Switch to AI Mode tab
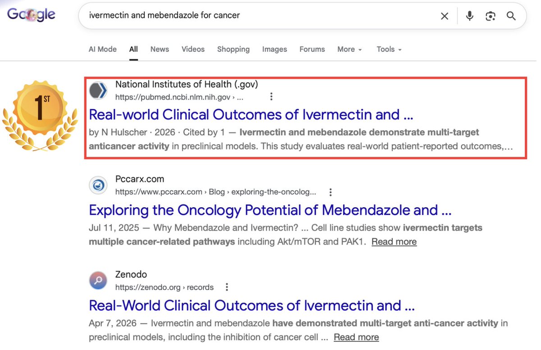 [x=103, y=50]
